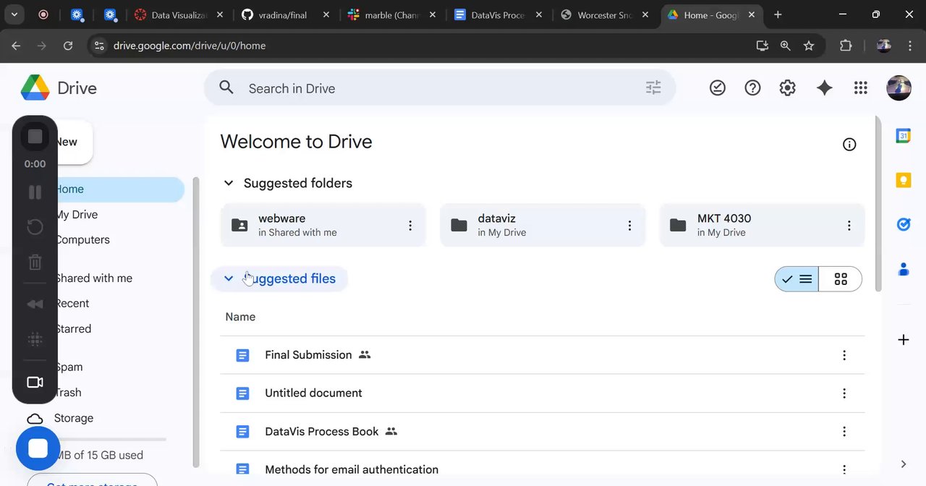The image size is (926, 486).
Task: Open the Google apps grid
Action: point(860,88)
